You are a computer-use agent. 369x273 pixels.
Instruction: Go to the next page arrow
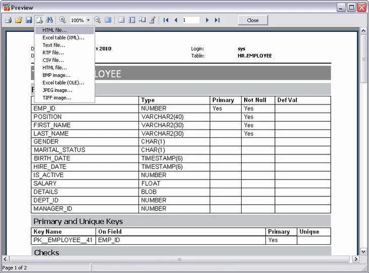pyautogui.click(x=207, y=20)
